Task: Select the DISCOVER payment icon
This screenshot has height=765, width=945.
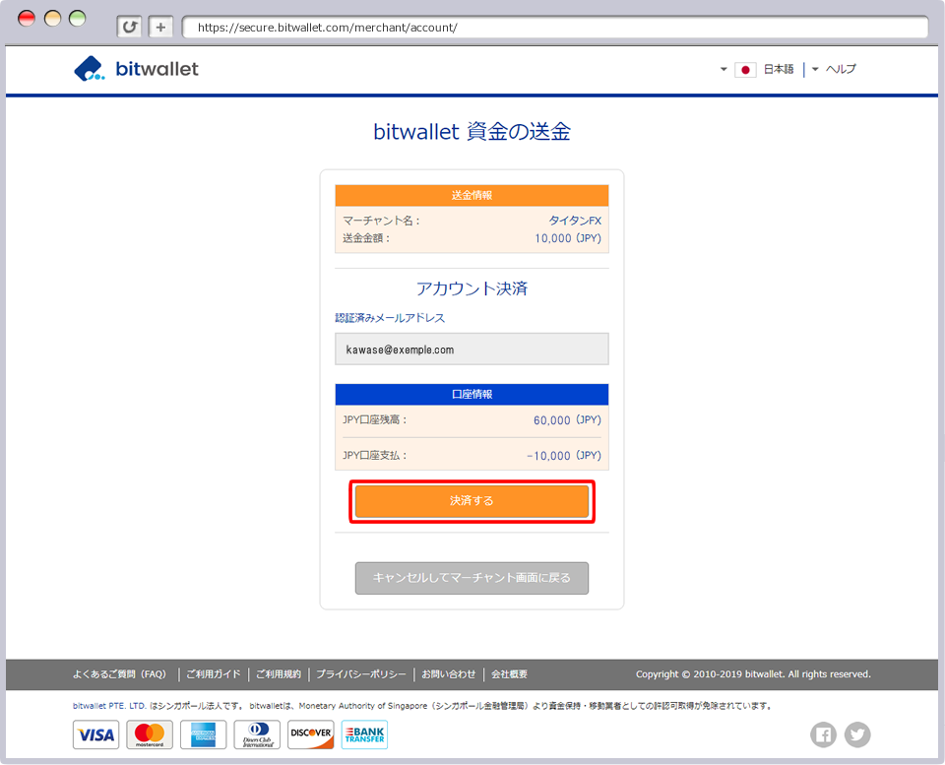Action: pos(310,734)
